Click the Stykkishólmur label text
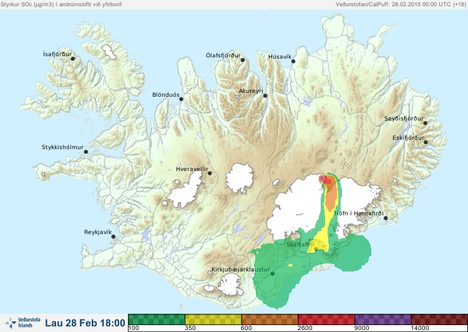 62,147
